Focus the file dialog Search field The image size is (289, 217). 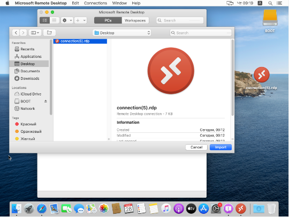[201, 33]
